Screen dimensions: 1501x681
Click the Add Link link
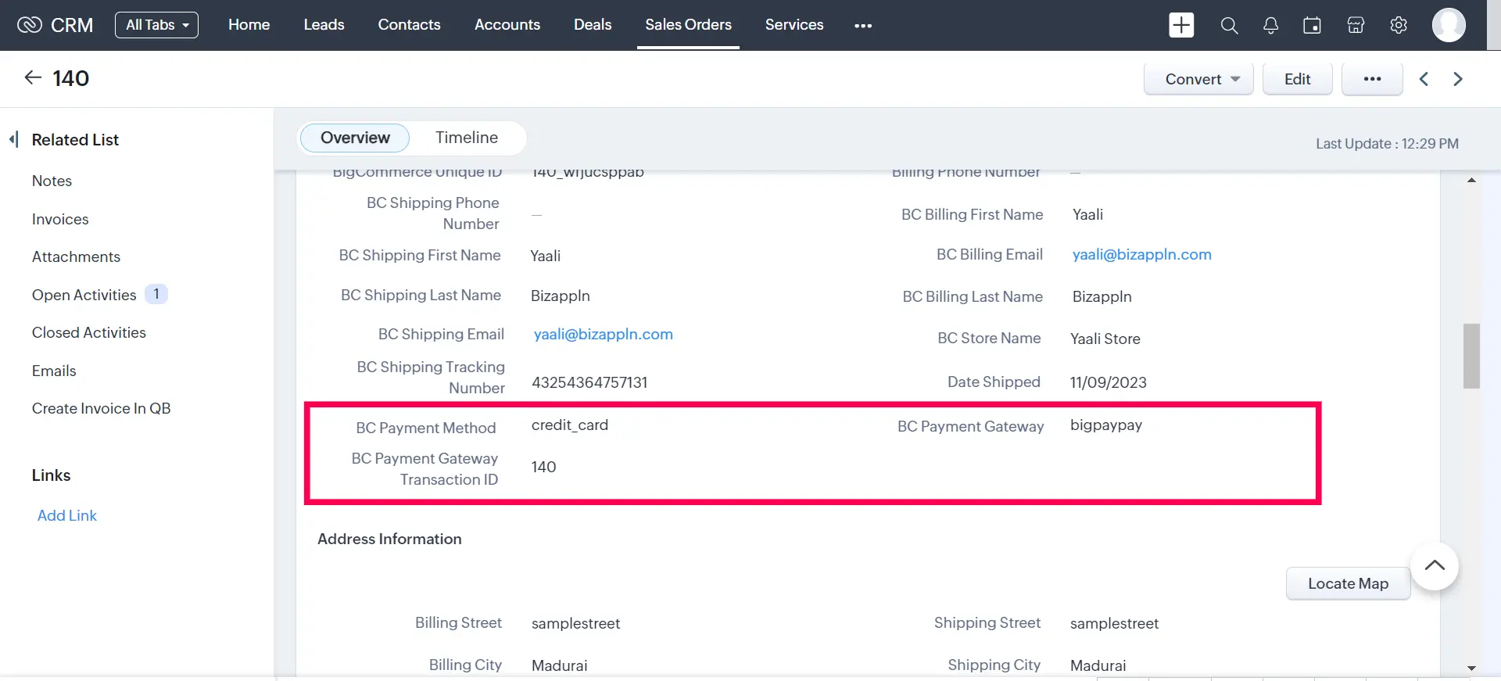(67, 515)
